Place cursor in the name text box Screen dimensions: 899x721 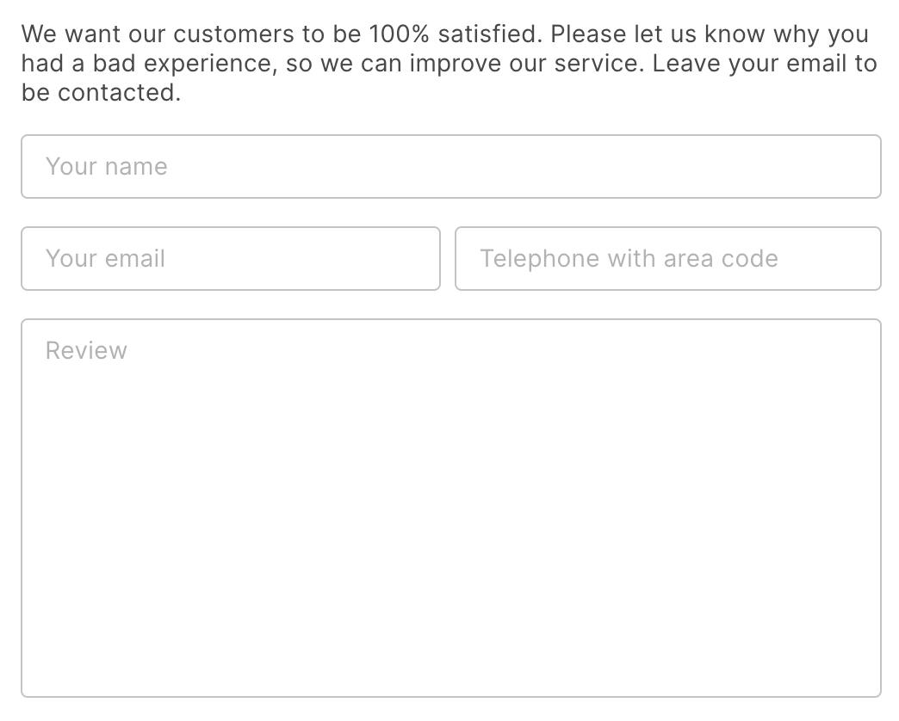(450, 167)
